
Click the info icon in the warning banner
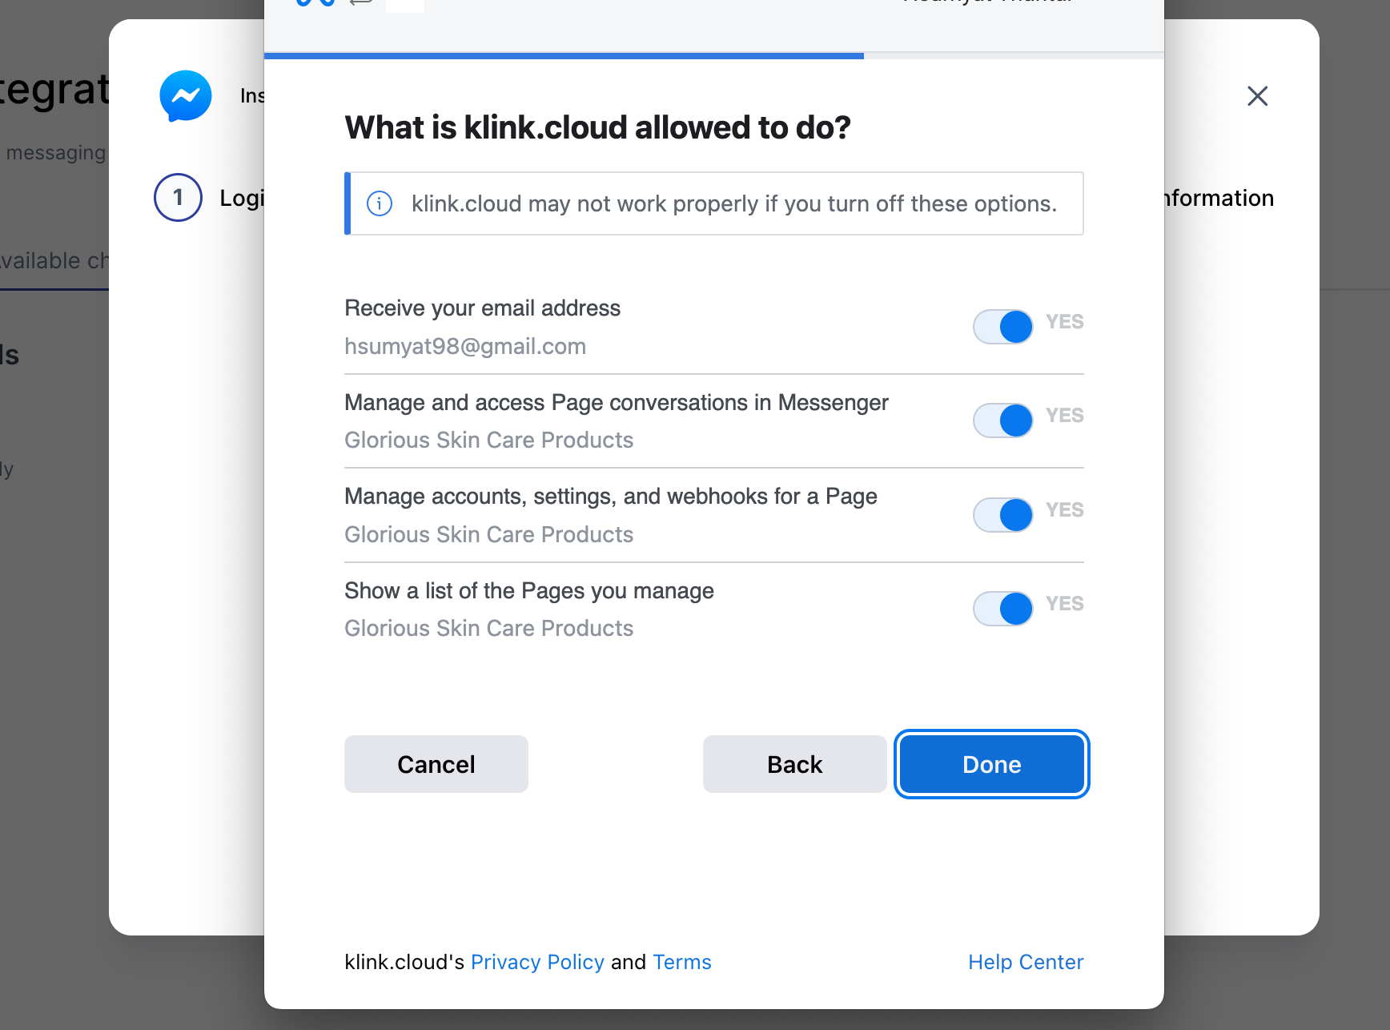pos(380,203)
